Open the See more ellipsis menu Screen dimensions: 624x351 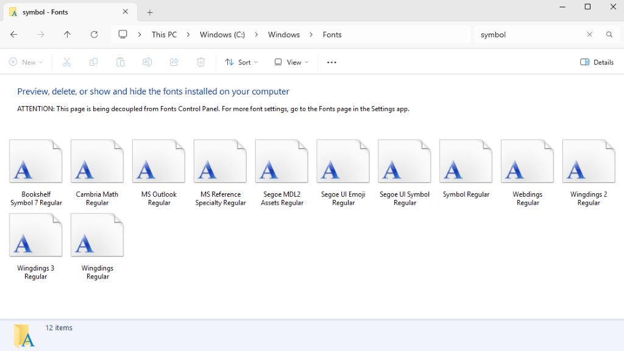331,63
